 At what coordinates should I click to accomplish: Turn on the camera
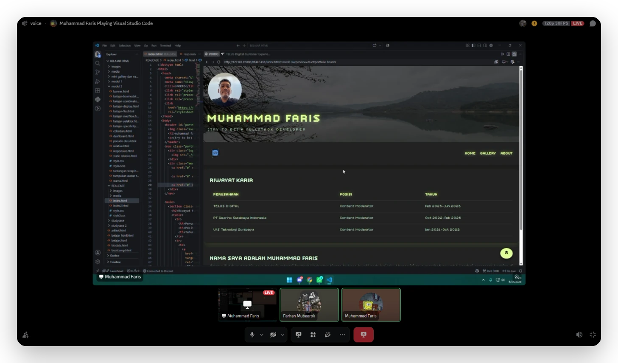(x=273, y=335)
